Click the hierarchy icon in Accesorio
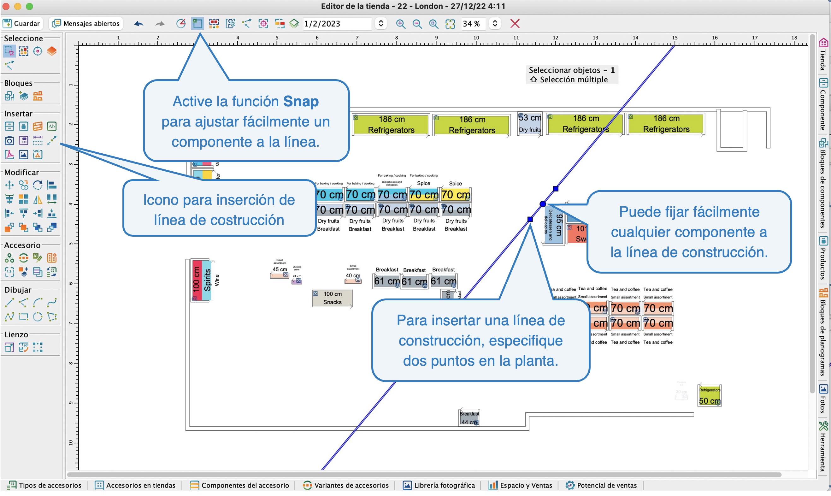Image resolution: width=831 pixels, height=496 pixels. point(9,258)
